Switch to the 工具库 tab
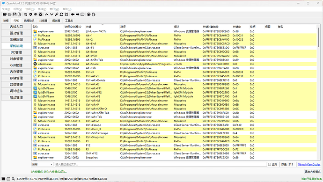Image resolution: width=323 pixels, height=182 pixels. pyautogui.click(x=69, y=21)
